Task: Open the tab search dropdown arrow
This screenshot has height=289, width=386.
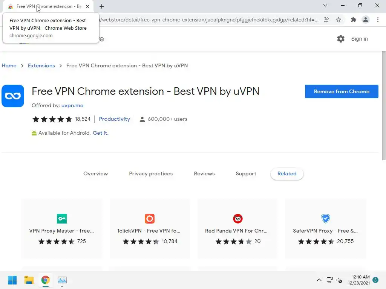Action: pyautogui.click(x=325, y=5)
